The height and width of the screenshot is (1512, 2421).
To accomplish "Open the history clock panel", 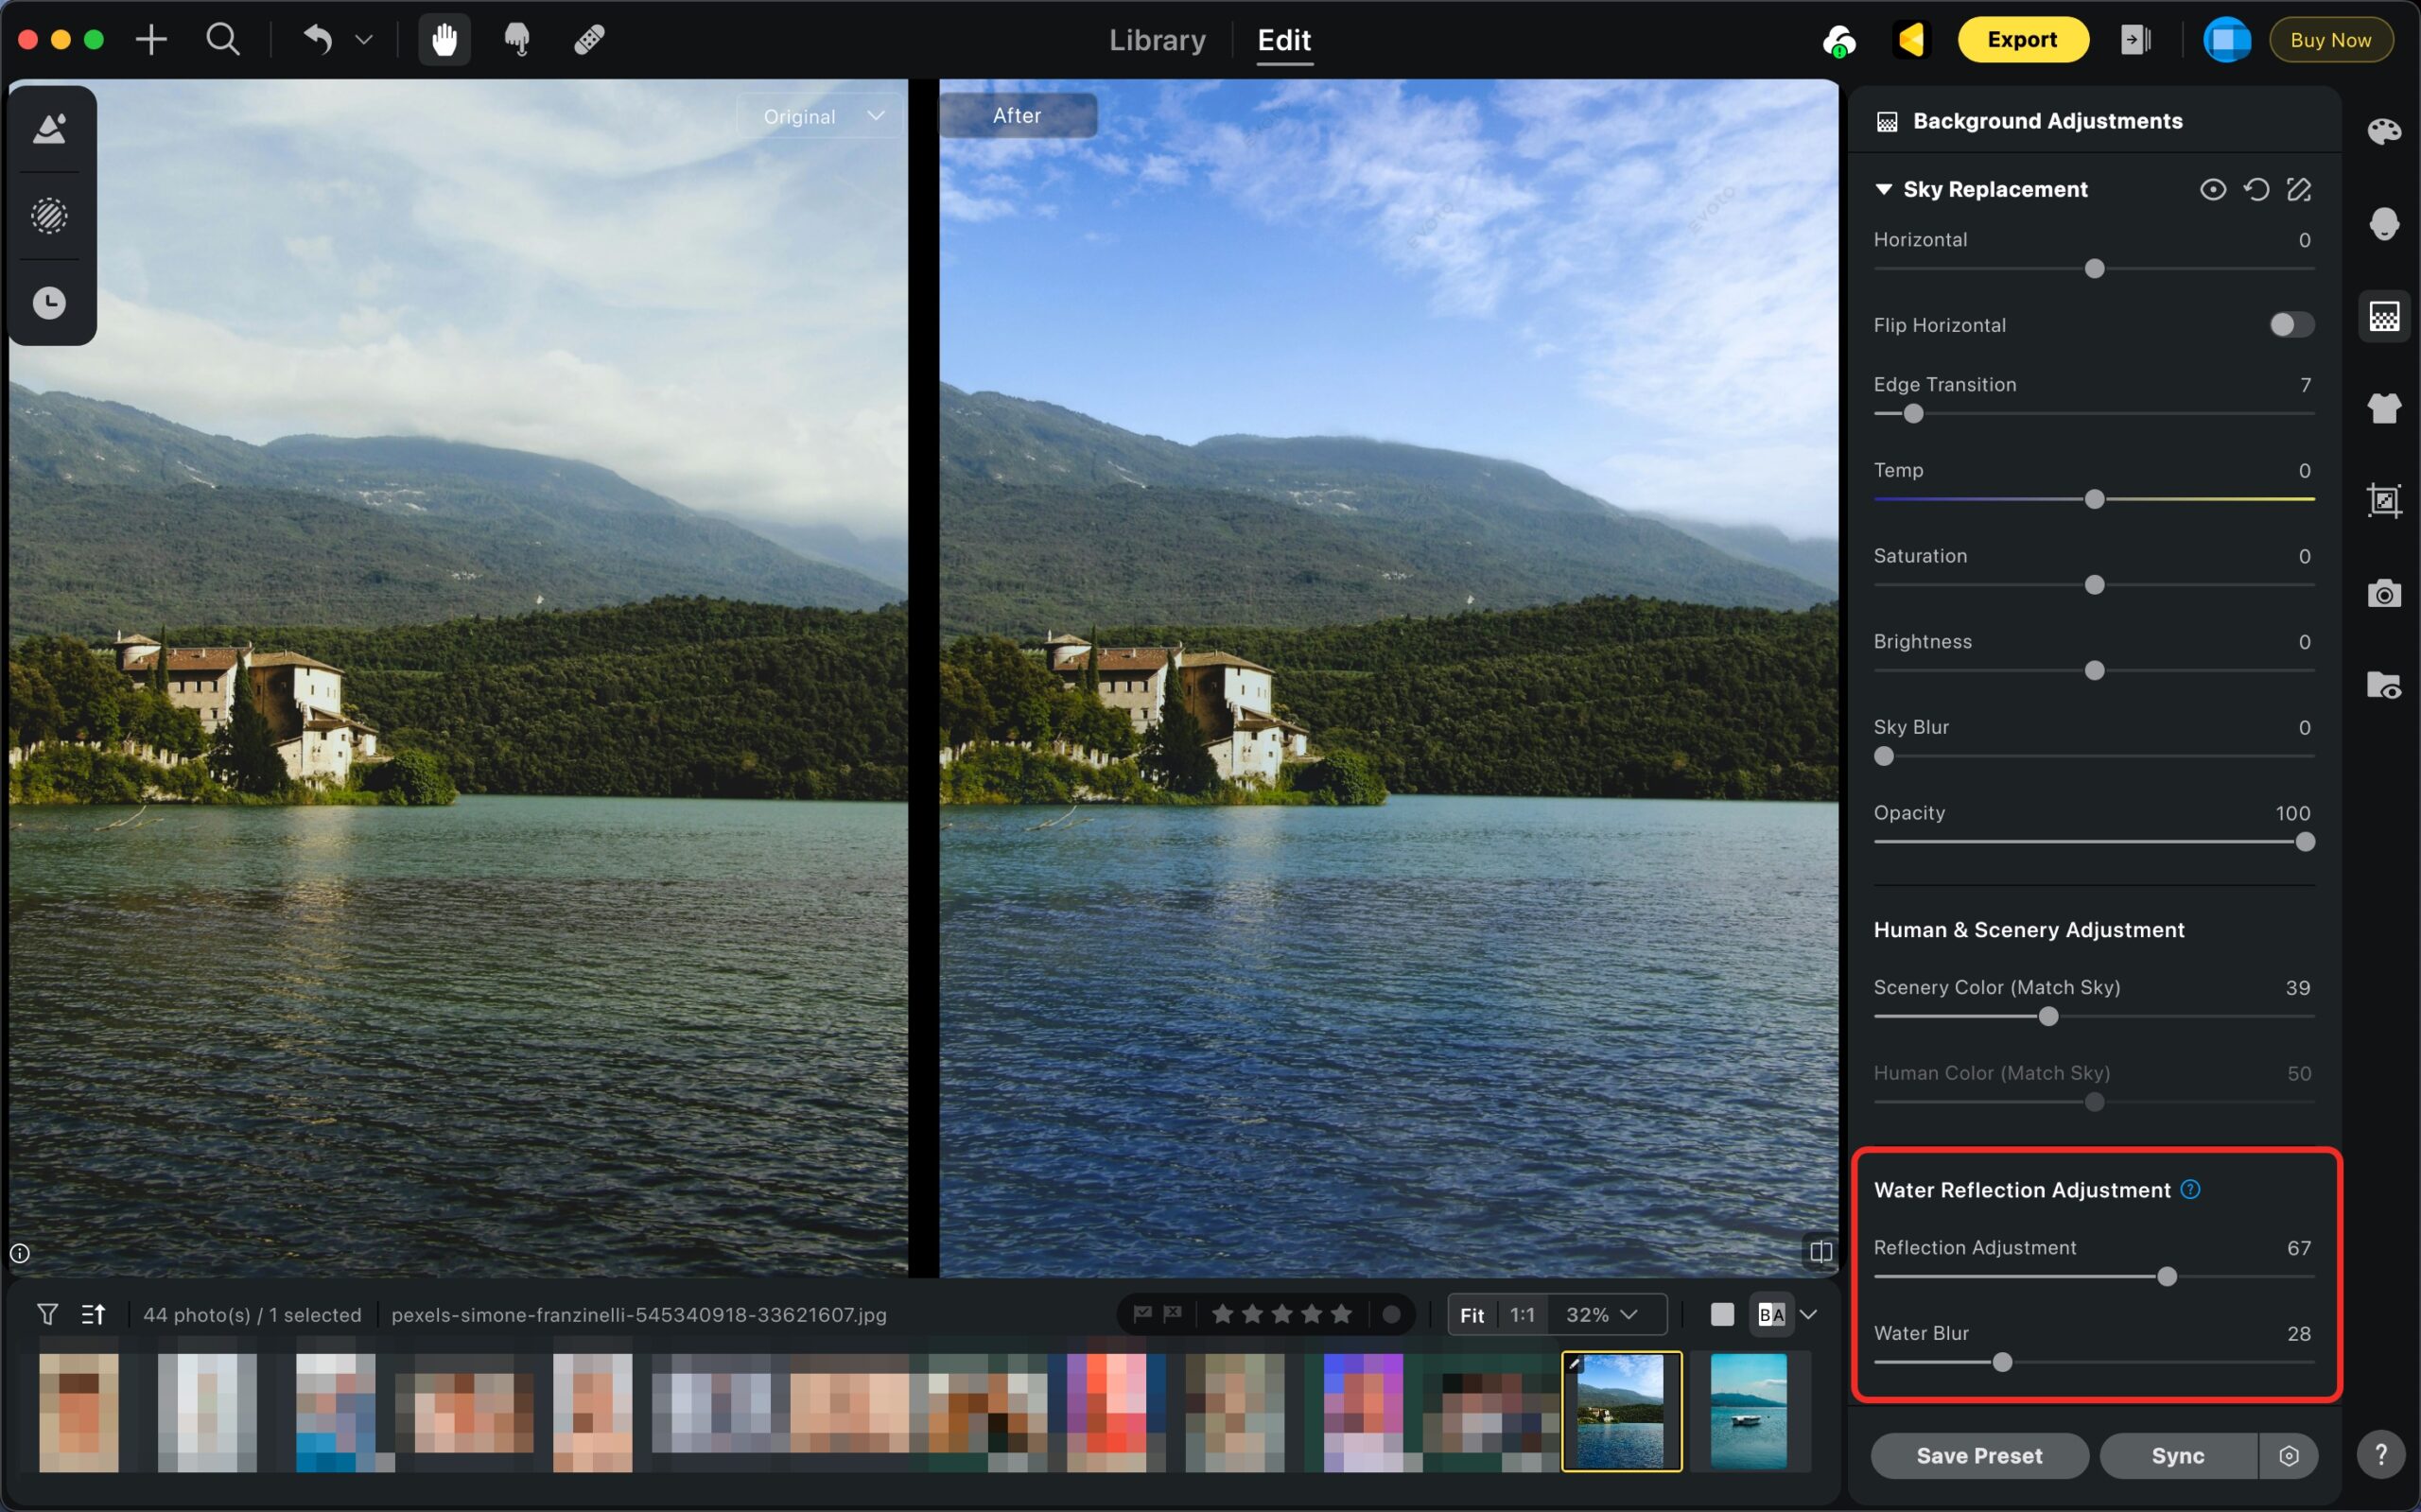I will click(x=49, y=302).
